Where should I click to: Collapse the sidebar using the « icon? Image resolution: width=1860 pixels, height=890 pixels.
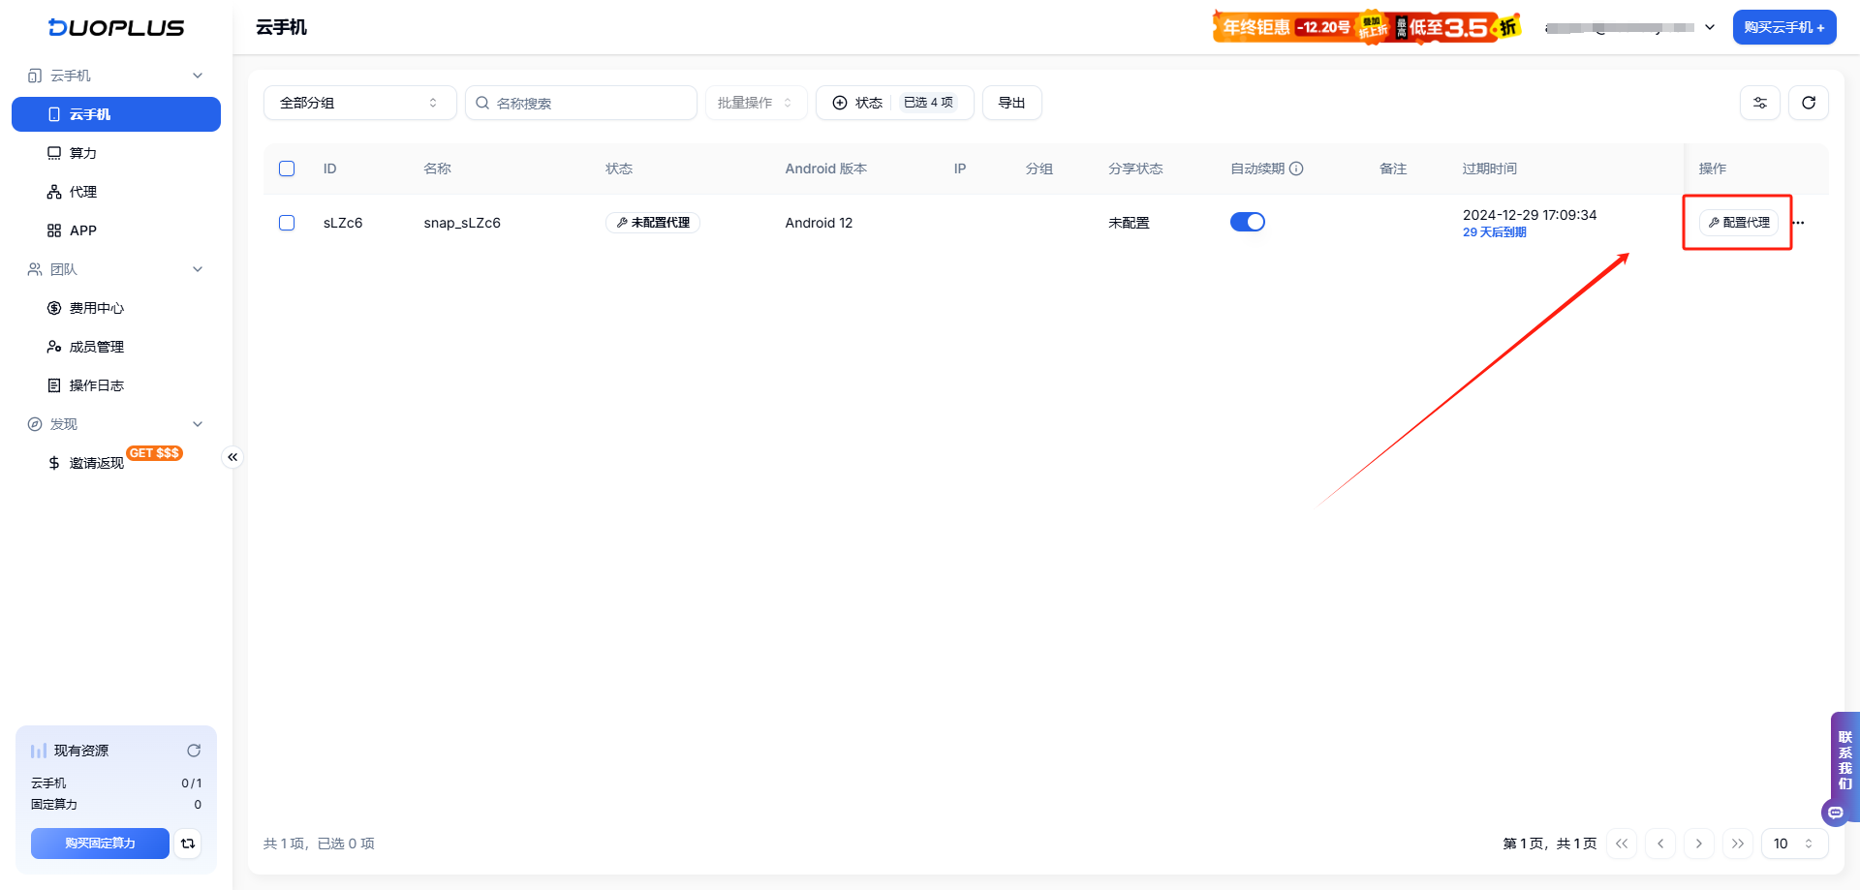(232, 456)
